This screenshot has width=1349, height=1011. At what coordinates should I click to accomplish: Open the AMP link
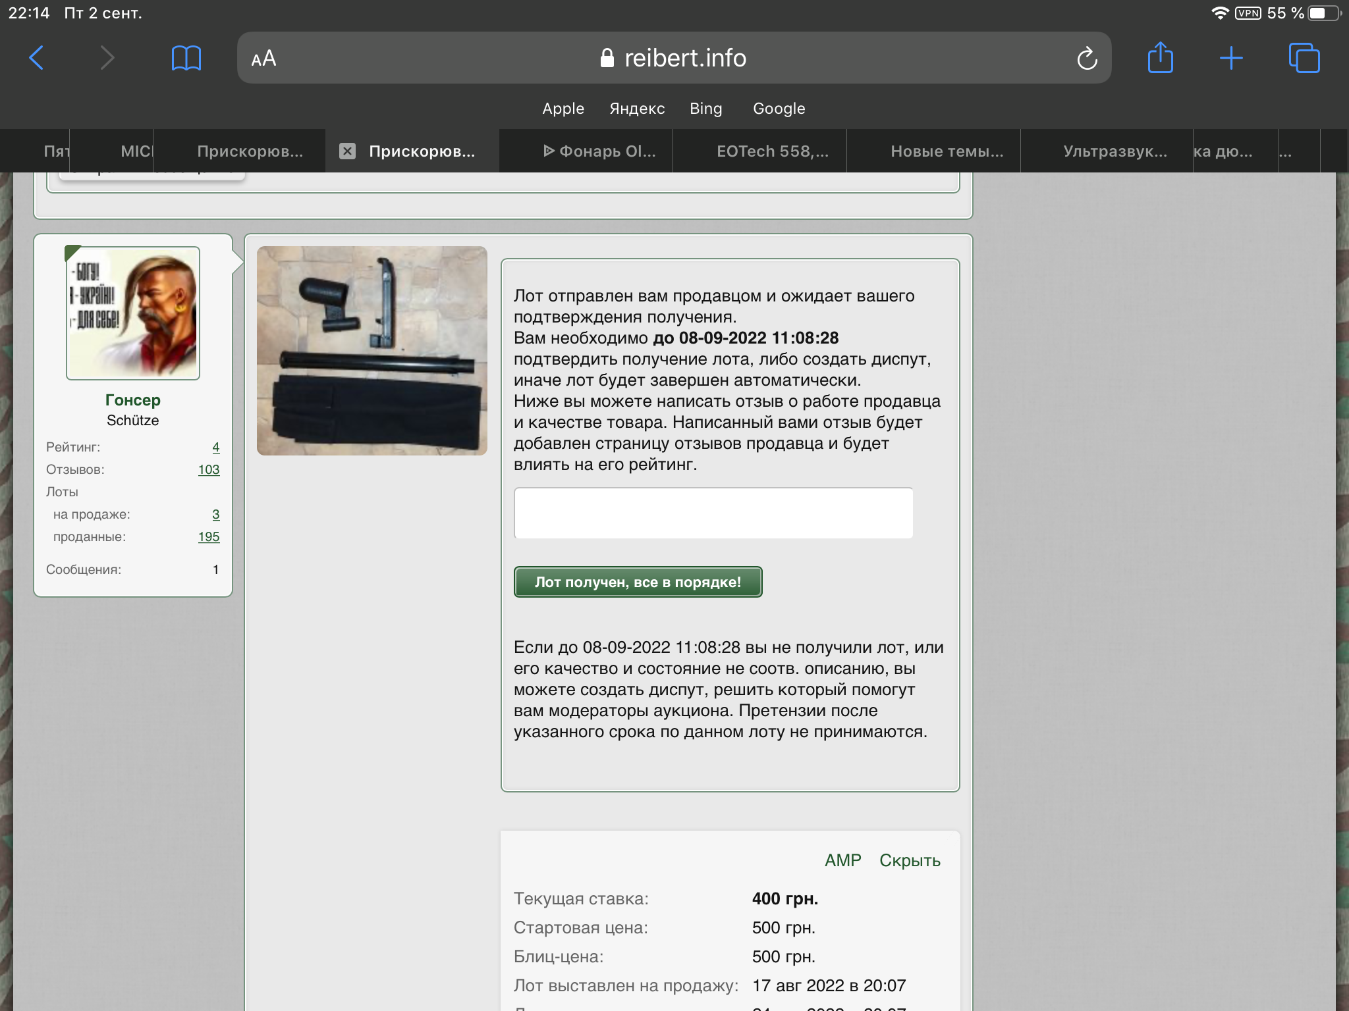pyautogui.click(x=842, y=860)
